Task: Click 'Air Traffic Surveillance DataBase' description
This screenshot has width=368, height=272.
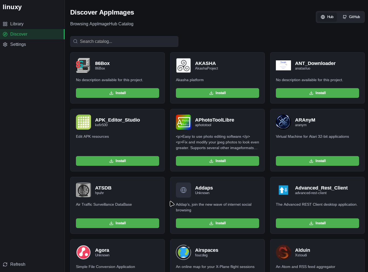Action: (x=104, y=205)
